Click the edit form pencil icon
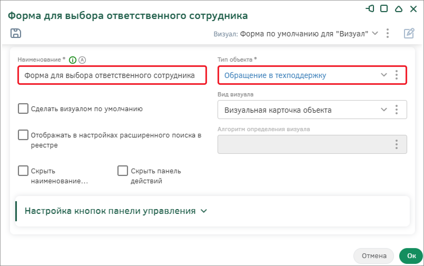The width and height of the screenshot is (424, 266). coord(409,33)
